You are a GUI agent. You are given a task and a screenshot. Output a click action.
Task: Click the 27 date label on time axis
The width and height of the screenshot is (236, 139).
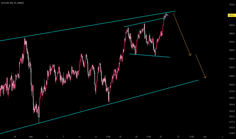(x=178, y=137)
